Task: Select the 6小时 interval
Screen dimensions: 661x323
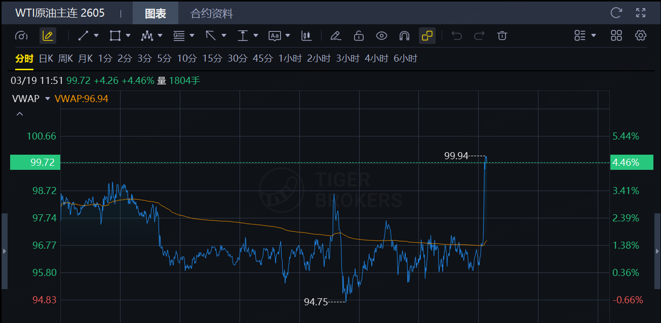Action: tap(405, 59)
